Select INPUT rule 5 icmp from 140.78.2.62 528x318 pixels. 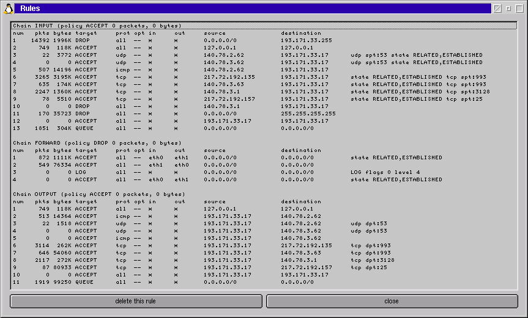tap(264, 70)
